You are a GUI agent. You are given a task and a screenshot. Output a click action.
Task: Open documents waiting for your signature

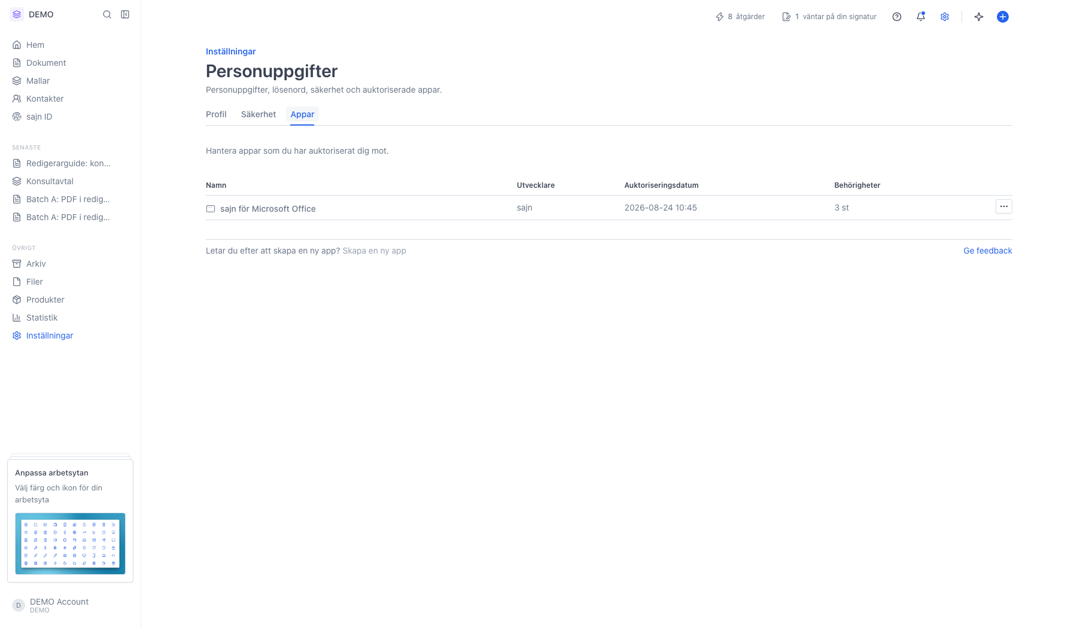click(x=829, y=17)
